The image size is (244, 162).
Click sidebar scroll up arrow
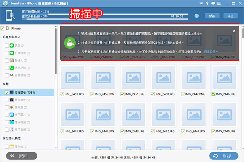point(56,26)
